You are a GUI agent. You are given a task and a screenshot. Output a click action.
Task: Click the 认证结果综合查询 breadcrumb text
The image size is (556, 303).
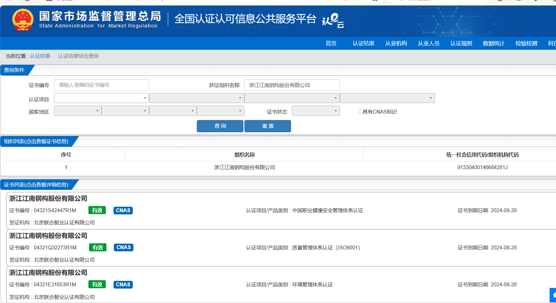[x=78, y=56]
